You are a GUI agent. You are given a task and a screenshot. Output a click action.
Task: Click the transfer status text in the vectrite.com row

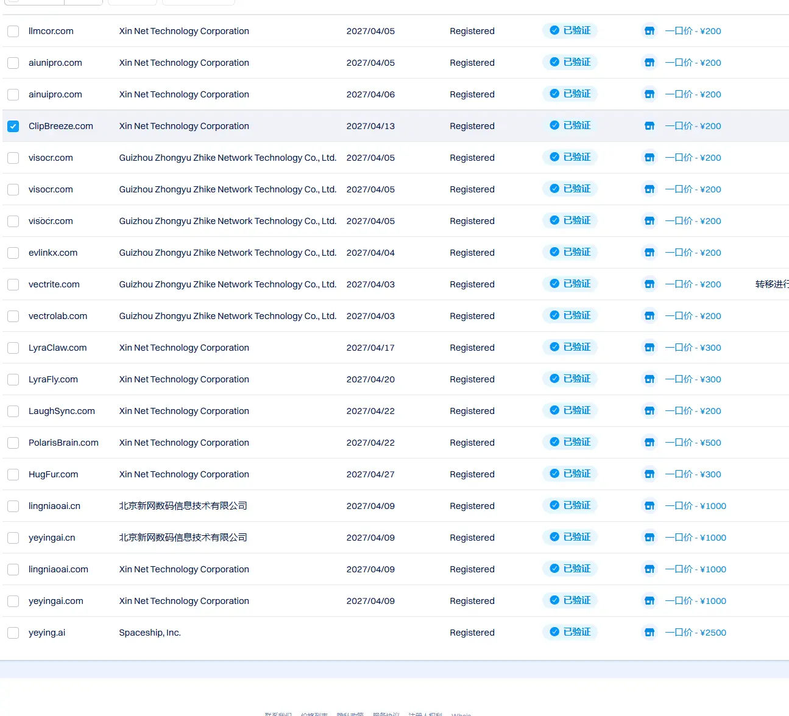(772, 284)
